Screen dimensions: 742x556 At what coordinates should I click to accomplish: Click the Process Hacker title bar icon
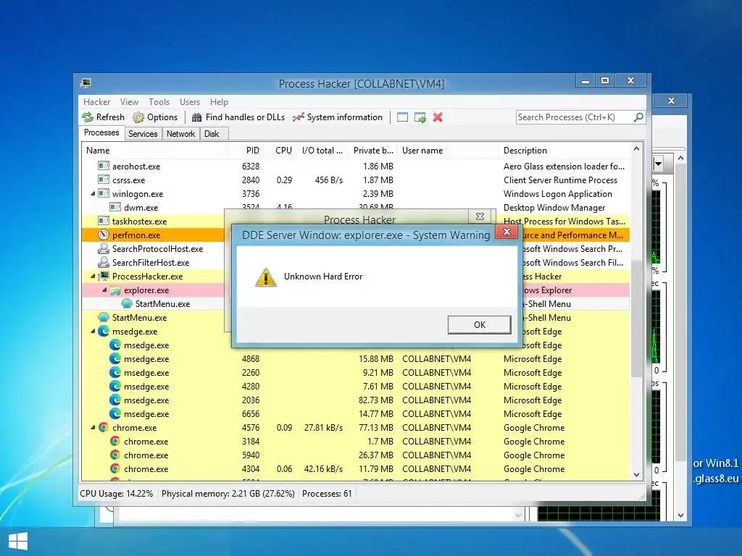pos(86,83)
